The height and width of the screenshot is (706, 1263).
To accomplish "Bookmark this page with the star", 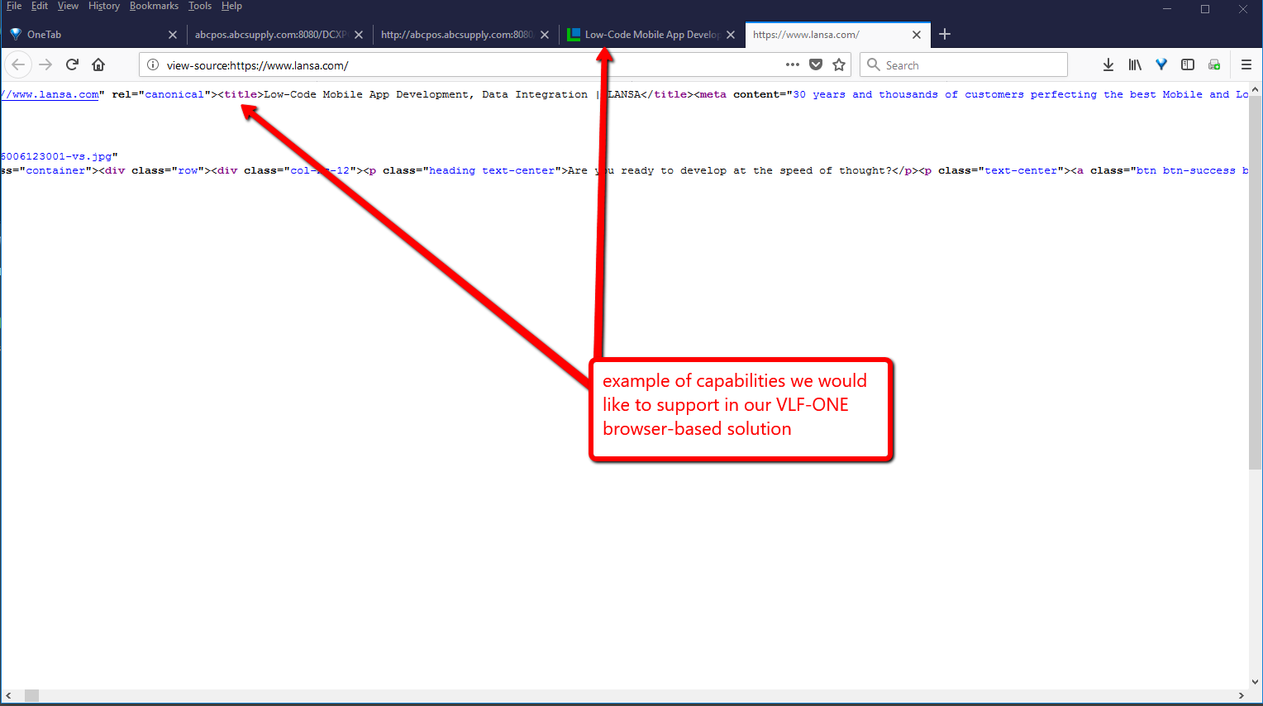I will [839, 64].
